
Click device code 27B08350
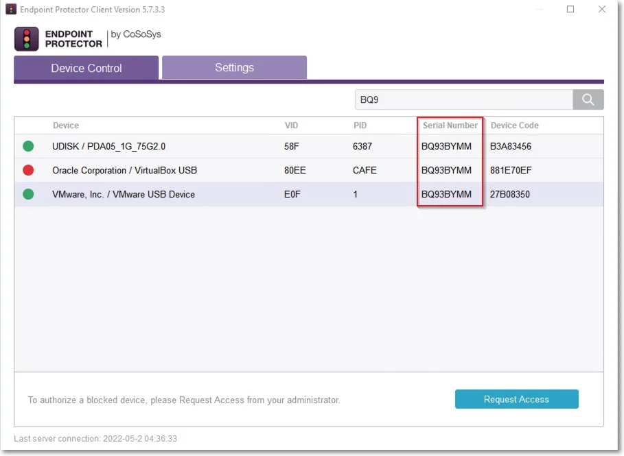pos(510,194)
